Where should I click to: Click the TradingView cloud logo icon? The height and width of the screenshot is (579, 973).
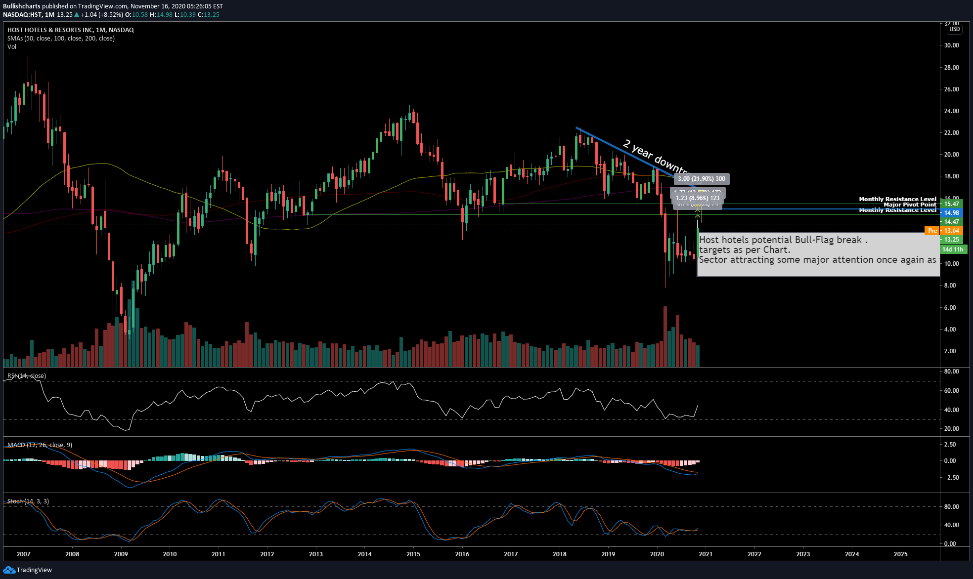click(x=9, y=570)
